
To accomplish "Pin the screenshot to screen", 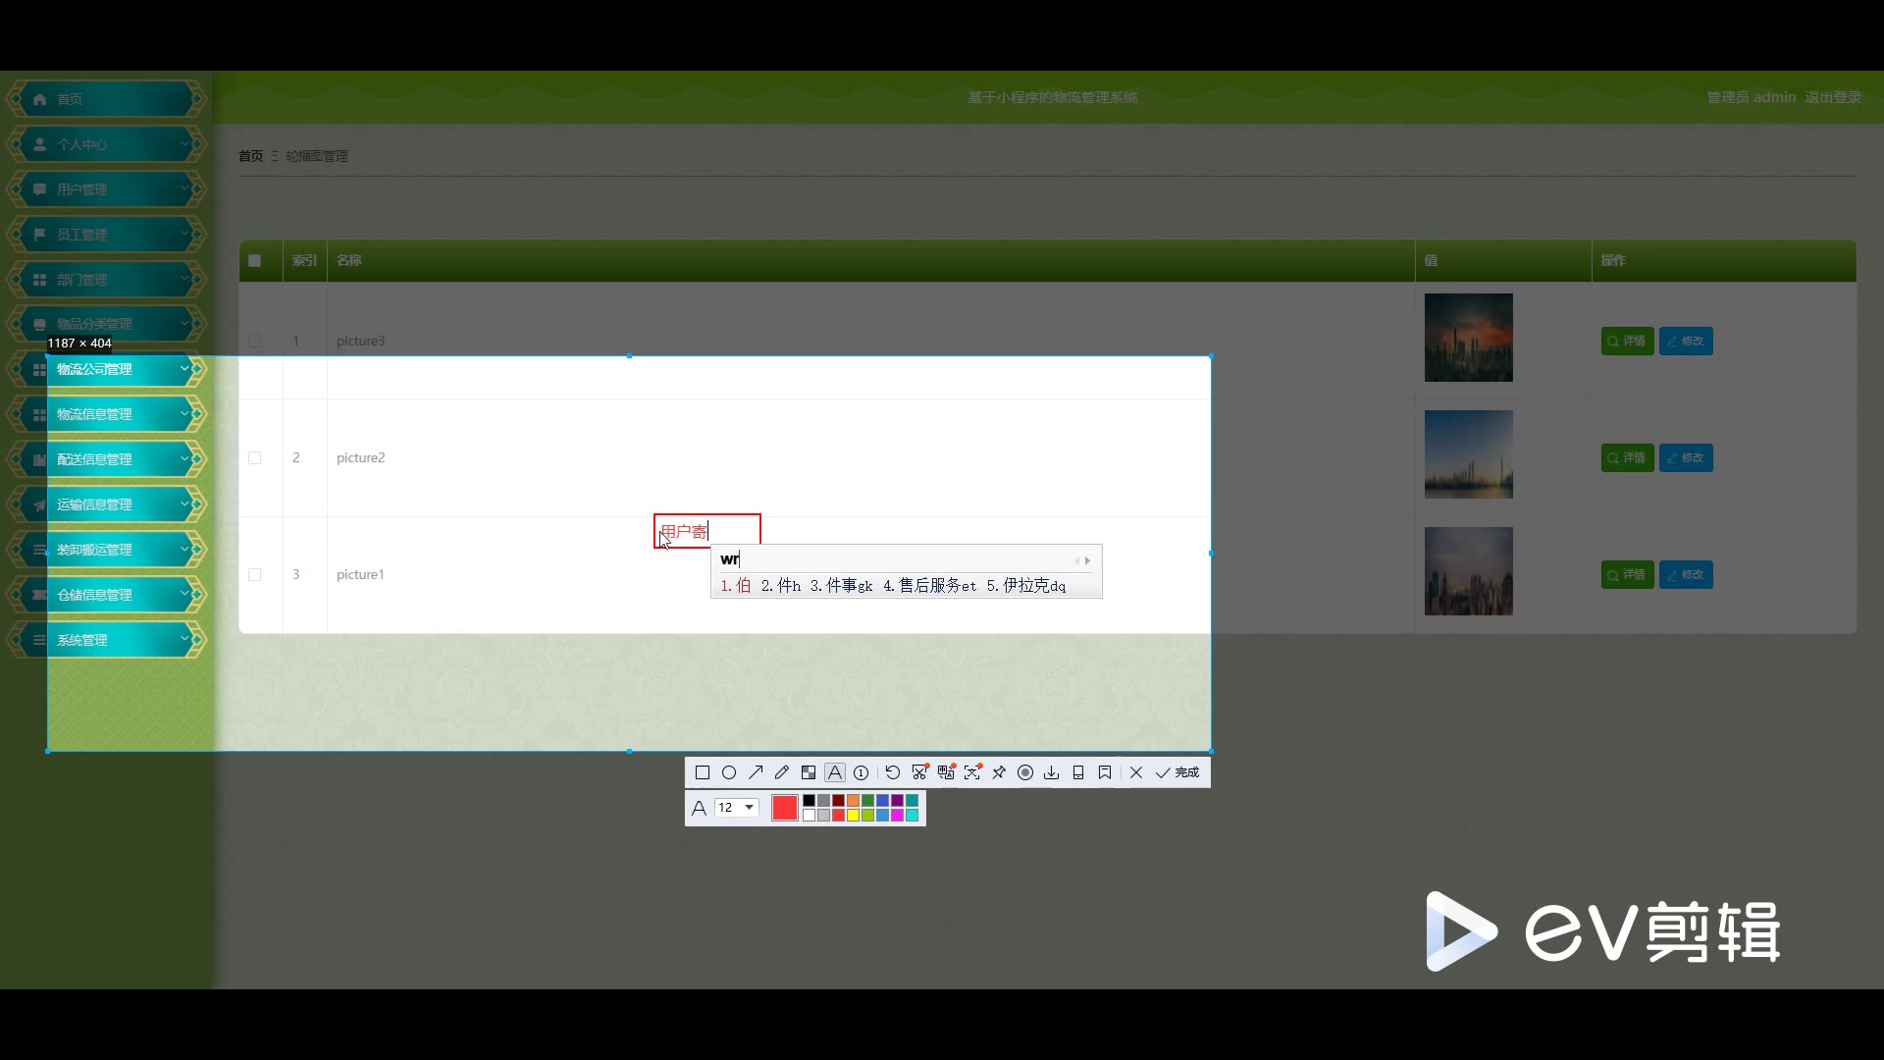I will click(x=999, y=772).
